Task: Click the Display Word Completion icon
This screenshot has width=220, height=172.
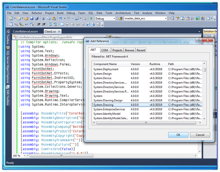Action: click(26, 24)
